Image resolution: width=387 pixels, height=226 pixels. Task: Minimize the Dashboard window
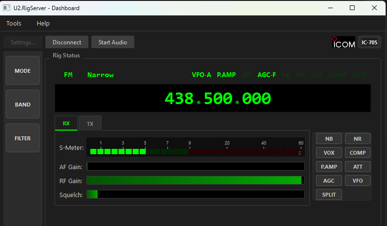point(330,8)
